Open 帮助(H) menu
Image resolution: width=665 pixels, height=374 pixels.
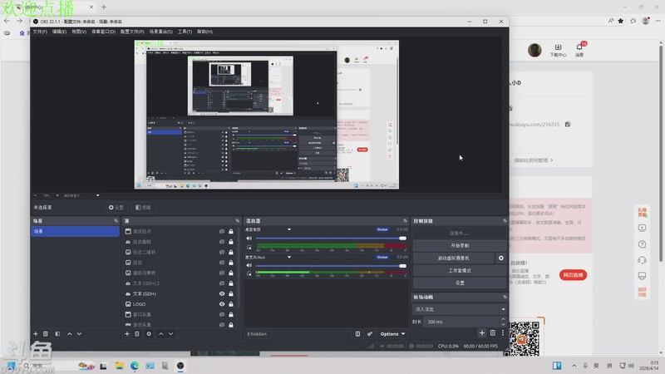(204, 32)
